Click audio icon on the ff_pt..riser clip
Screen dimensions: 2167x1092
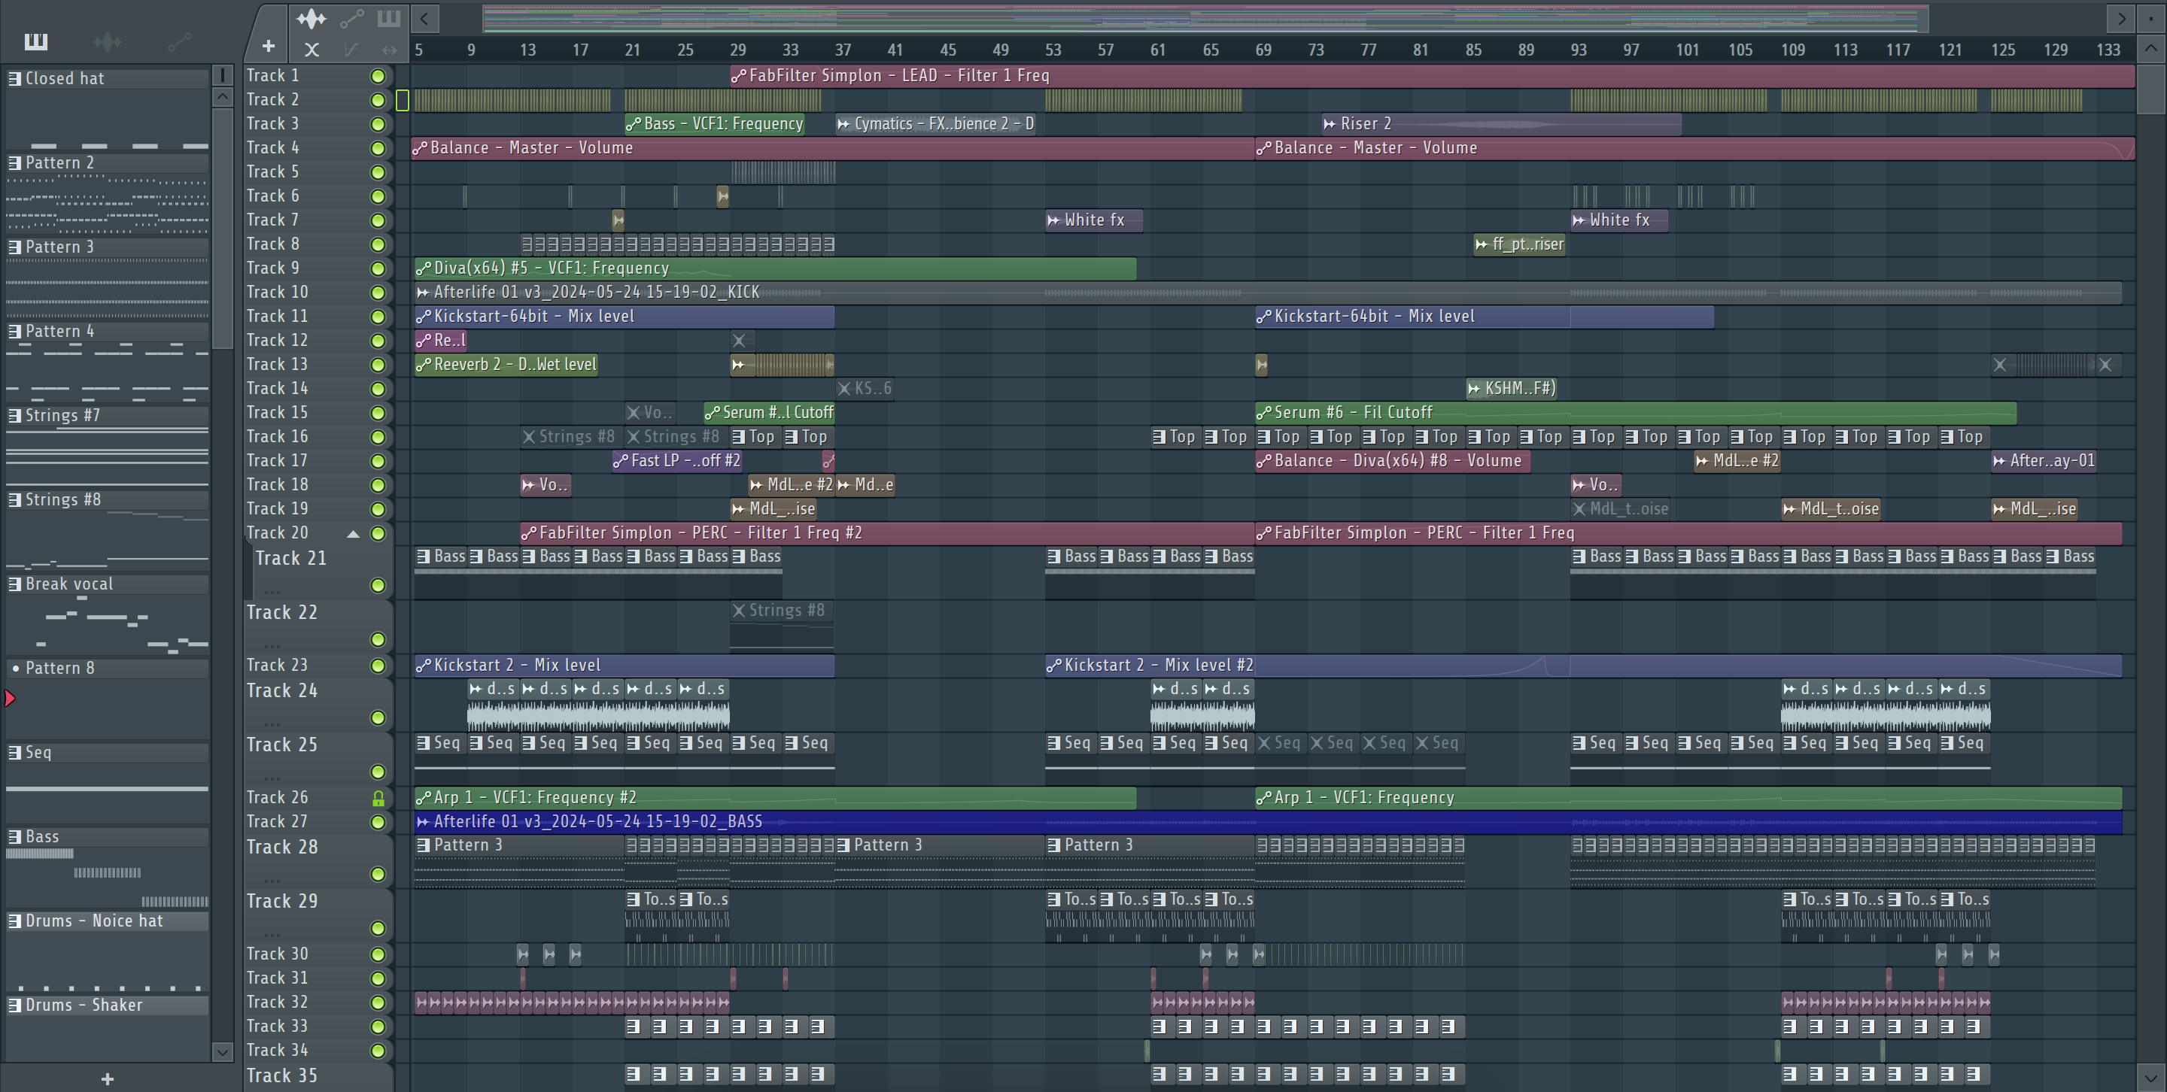click(x=1482, y=244)
